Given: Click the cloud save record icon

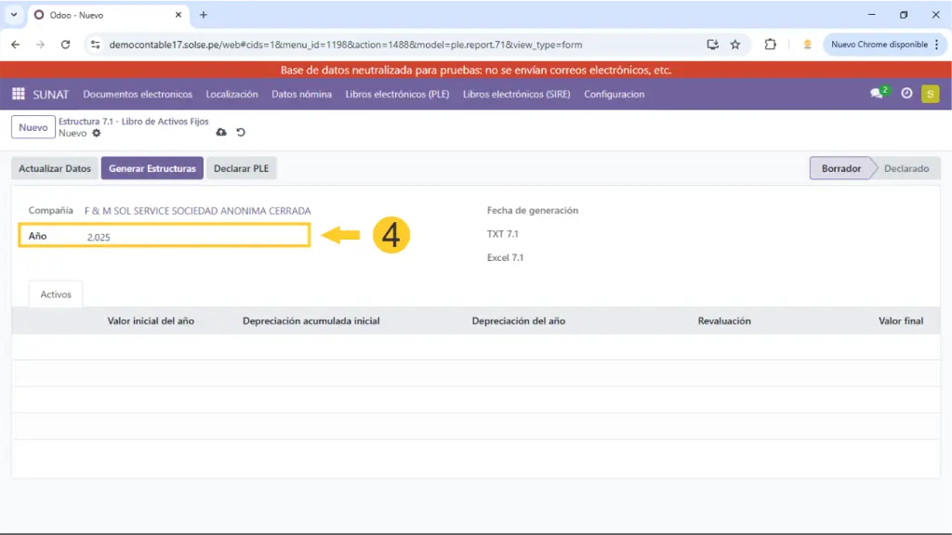Looking at the screenshot, I should click(x=221, y=133).
